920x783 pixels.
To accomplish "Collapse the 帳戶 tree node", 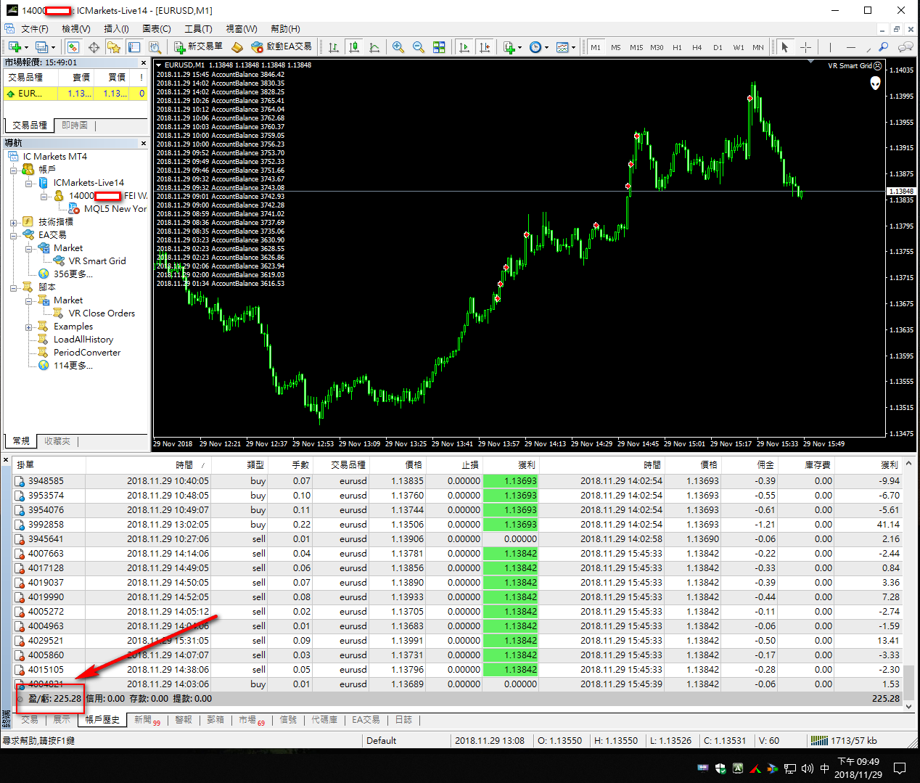I will 14,170.
